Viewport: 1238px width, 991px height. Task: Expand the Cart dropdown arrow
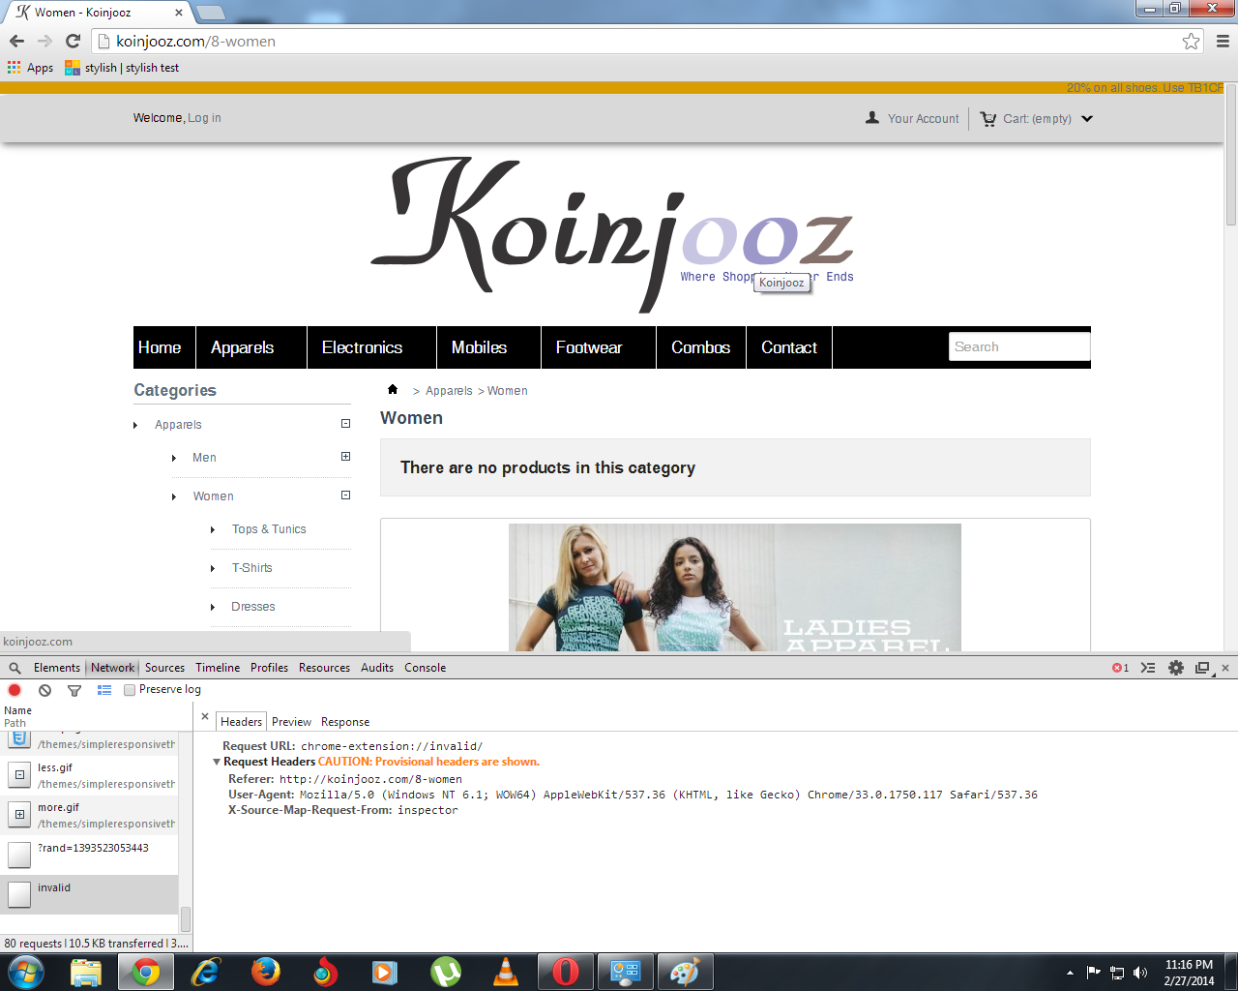(1087, 119)
